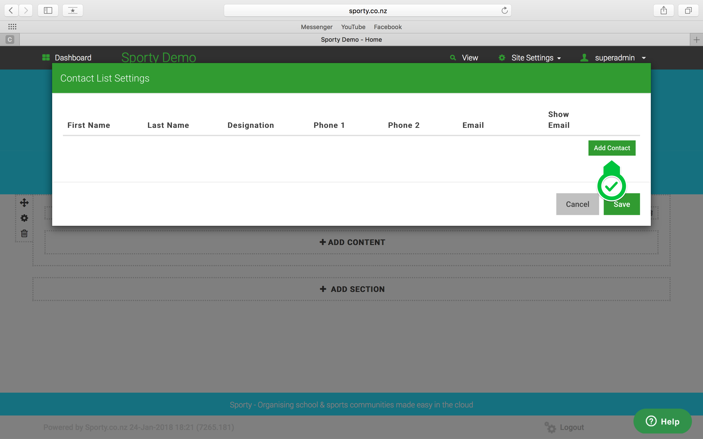
Task: Go back with Safari's back arrow
Action: tap(11, 10)
